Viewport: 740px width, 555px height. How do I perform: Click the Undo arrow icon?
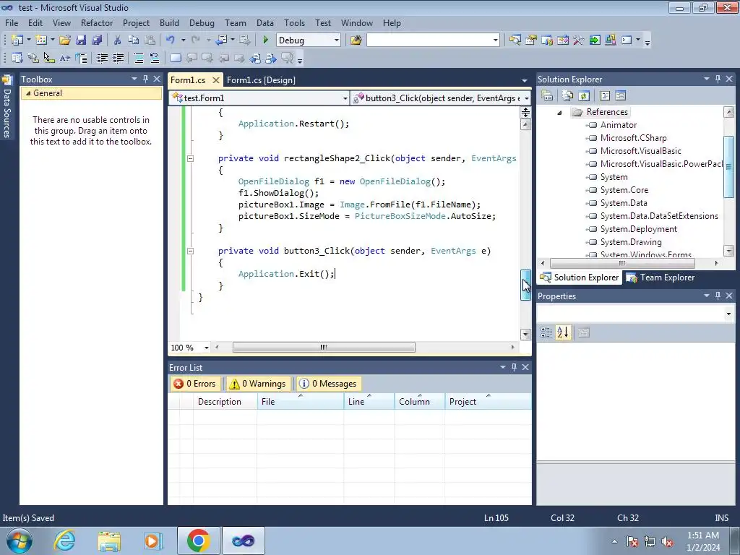tap(171, 40)
